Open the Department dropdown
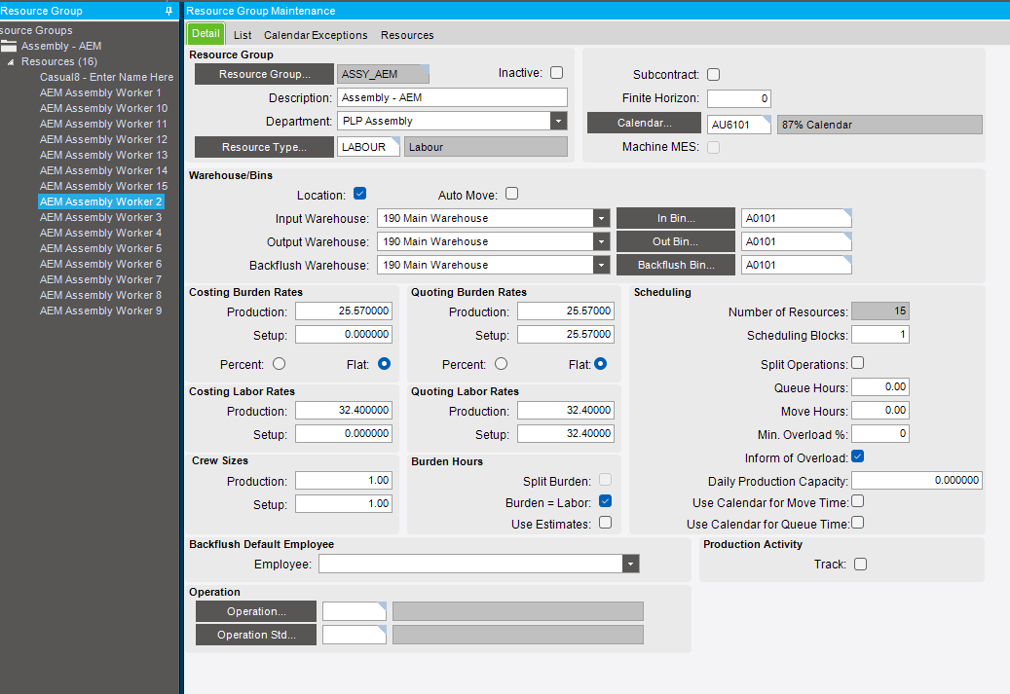1010x694 pixels. [558, 121]
